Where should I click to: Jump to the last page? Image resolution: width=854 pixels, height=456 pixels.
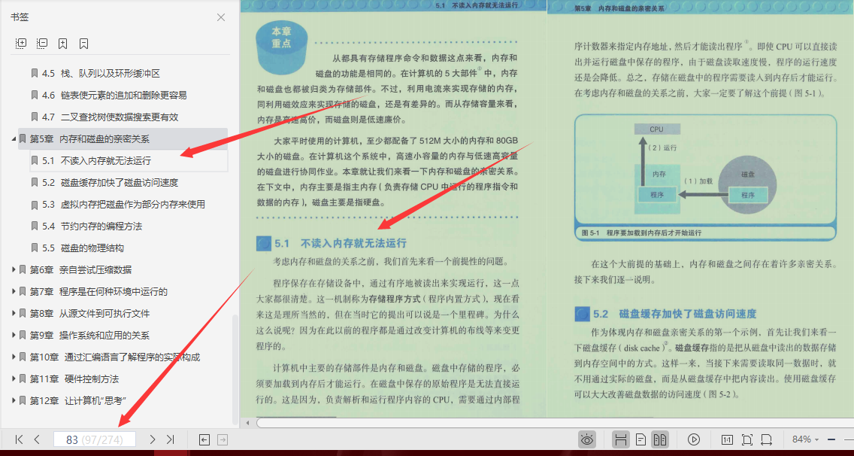(171, 439)
